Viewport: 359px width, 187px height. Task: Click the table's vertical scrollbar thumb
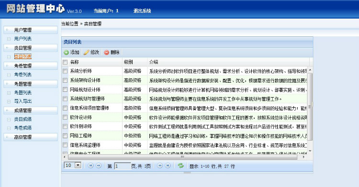point(310,107)
